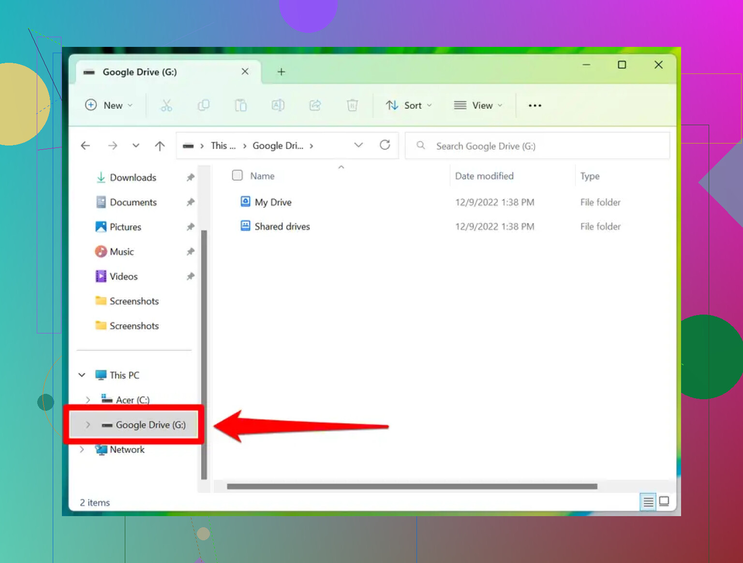Click the My Drive folder icon
This screenshot has width=743, height=563.
pos(245,202)
